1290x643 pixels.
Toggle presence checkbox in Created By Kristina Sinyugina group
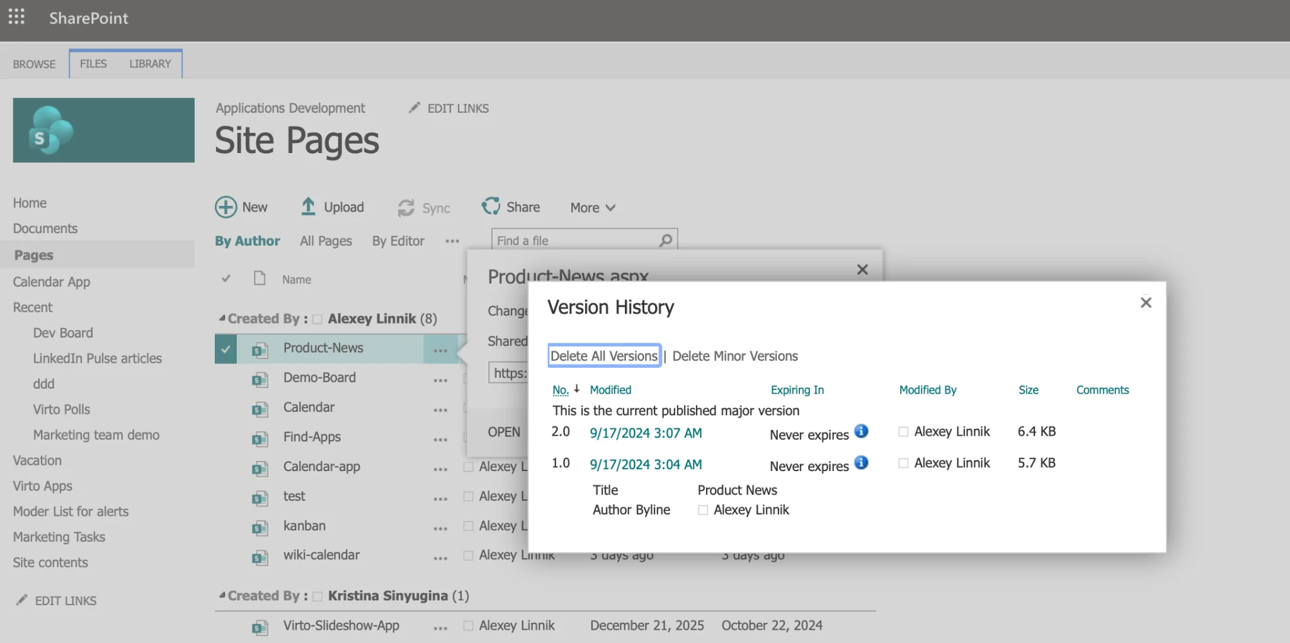[x=317, y=596]
